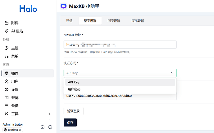Click the 验证登录 button

(x=74, y=111)
